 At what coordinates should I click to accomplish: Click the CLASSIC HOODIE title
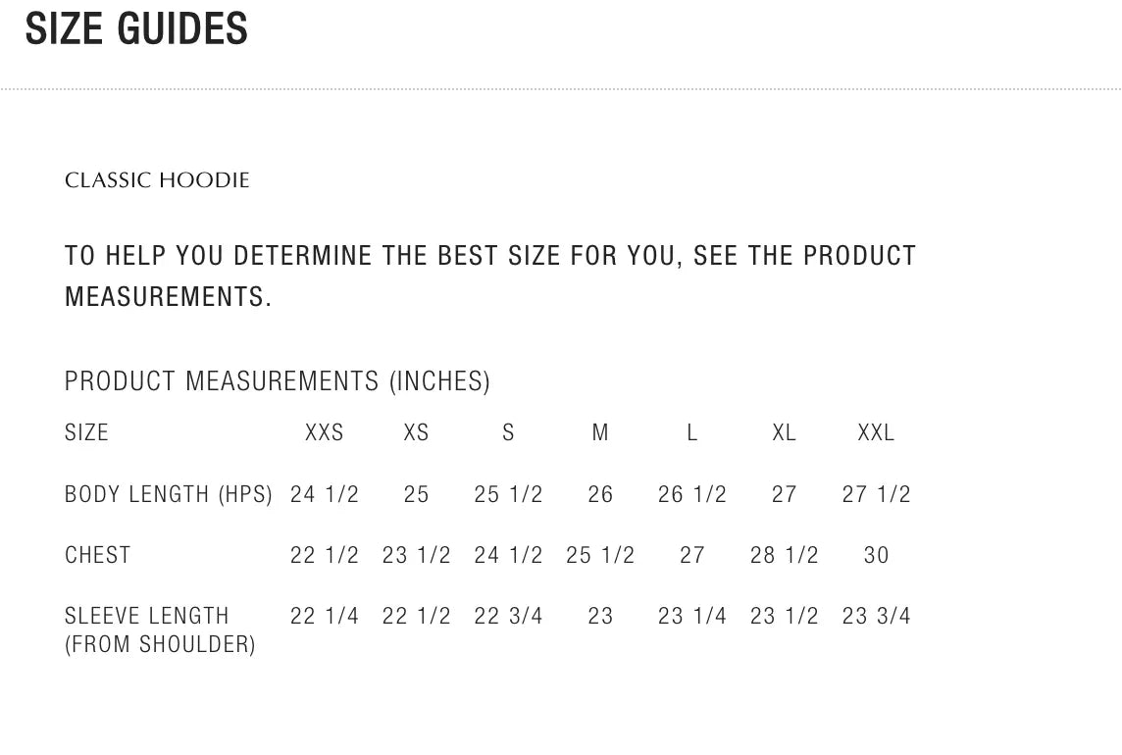(157, 180)
